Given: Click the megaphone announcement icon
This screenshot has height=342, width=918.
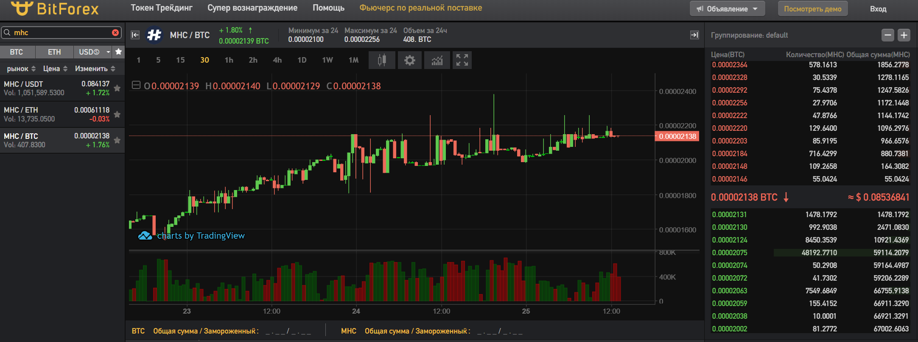Looking at the screenshot, I should click(700, 9).
